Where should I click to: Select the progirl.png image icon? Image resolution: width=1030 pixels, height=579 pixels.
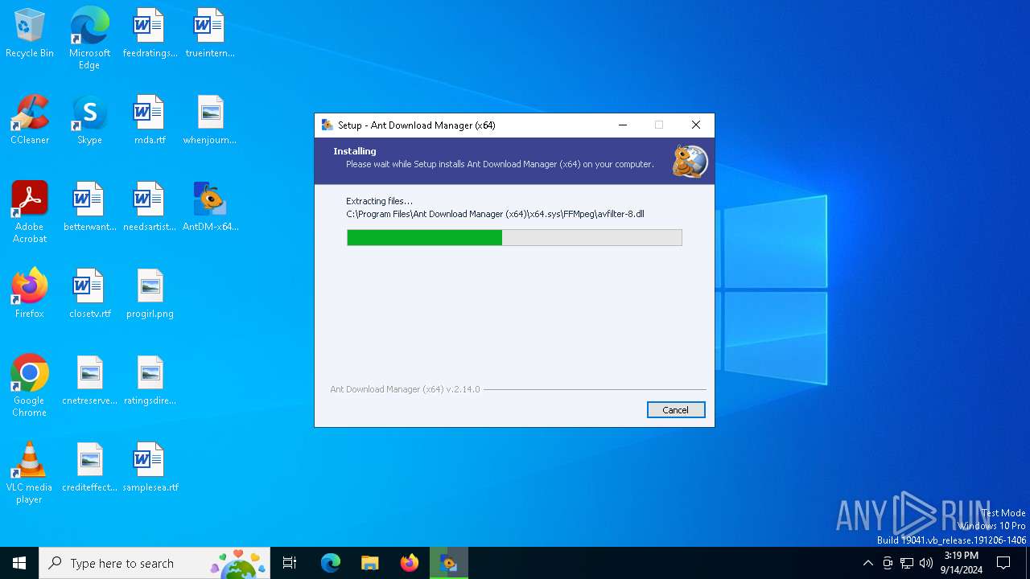(150, 294)
